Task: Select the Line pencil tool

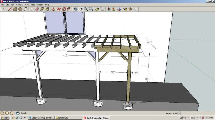Action: click(10, 9)
